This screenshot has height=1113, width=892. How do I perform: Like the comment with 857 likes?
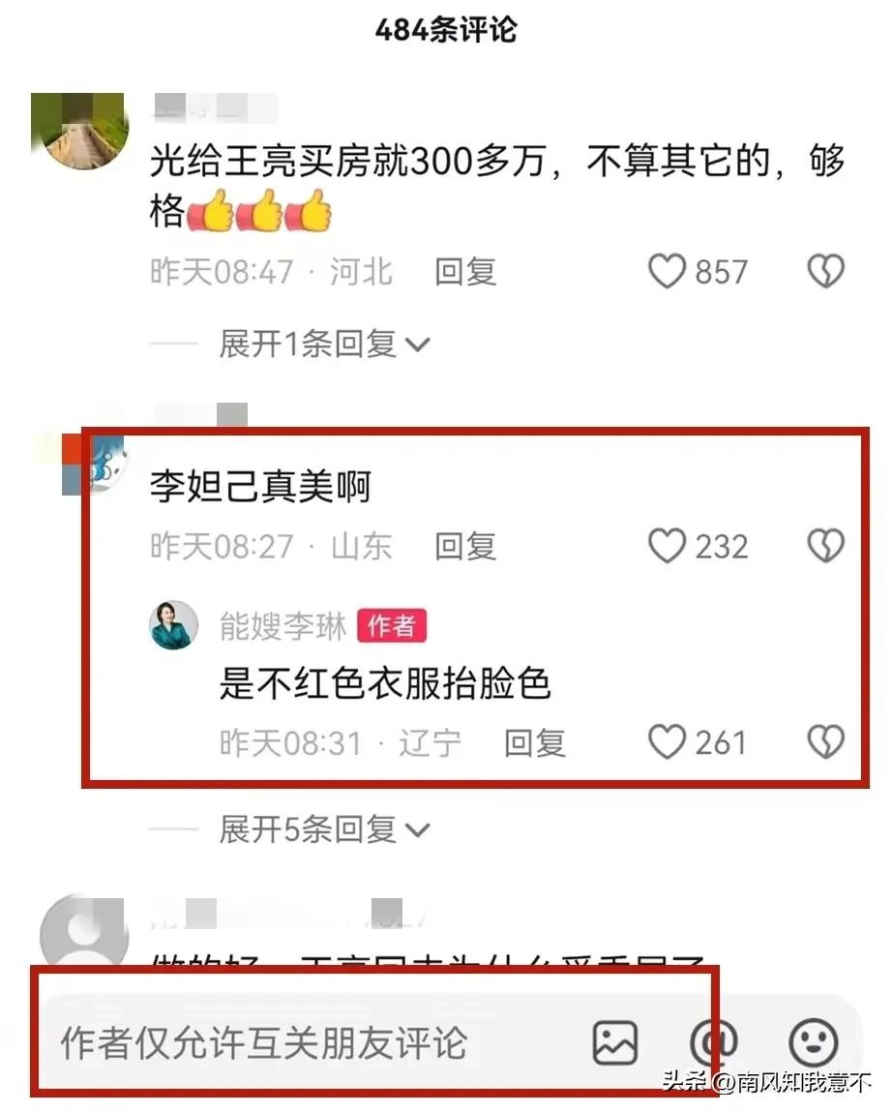667,271
